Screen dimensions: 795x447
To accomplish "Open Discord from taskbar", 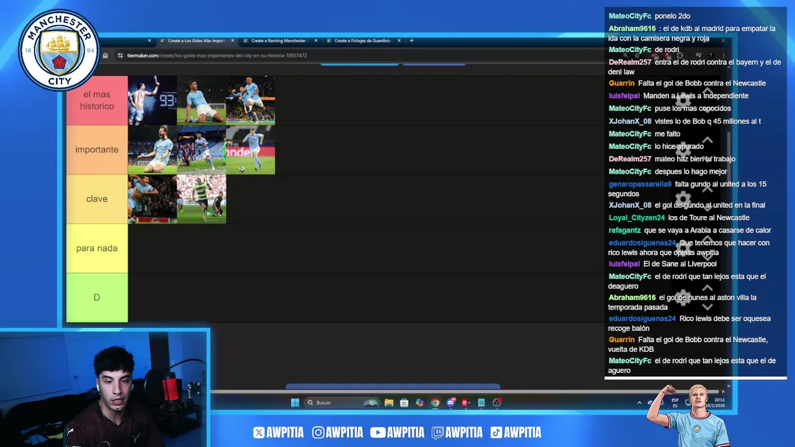I will (x=450, y=402).
